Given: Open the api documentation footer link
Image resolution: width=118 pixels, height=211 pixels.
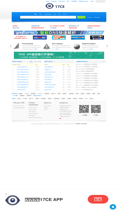Looking at the screenshot, I should pyautogui.click(x=19, y=108).
